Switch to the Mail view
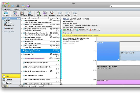The image size is (140, 93). [11, 76]
